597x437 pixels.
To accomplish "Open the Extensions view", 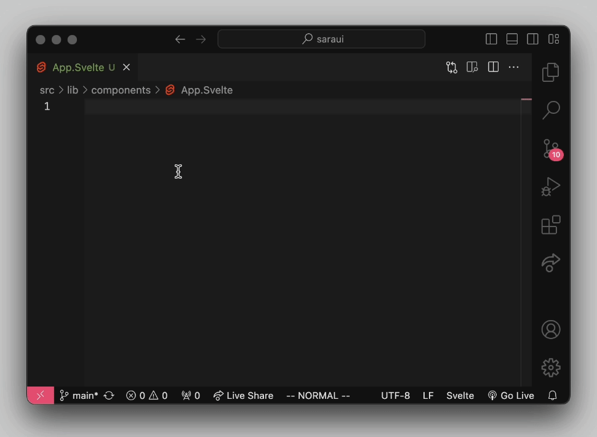I will [x=551, y=225].
